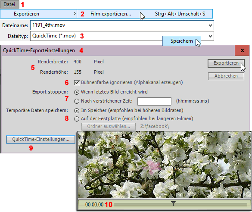Screen dimensions: 252x212
Task: Click the Exportieren button in dialog
Action: (226, 63)
